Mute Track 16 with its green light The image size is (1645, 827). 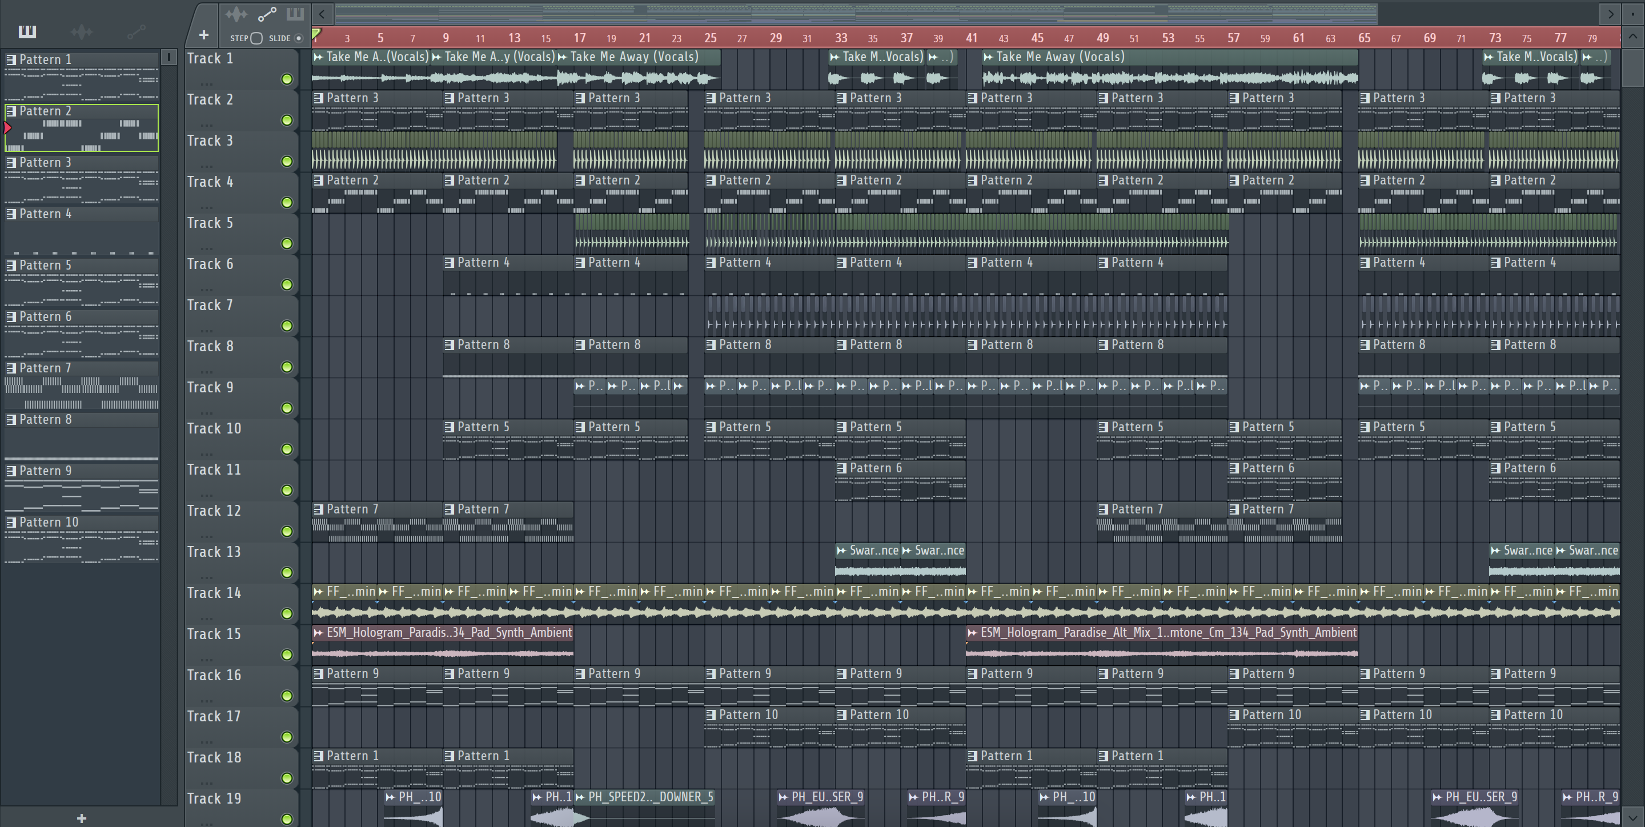[x=287, y=696]
